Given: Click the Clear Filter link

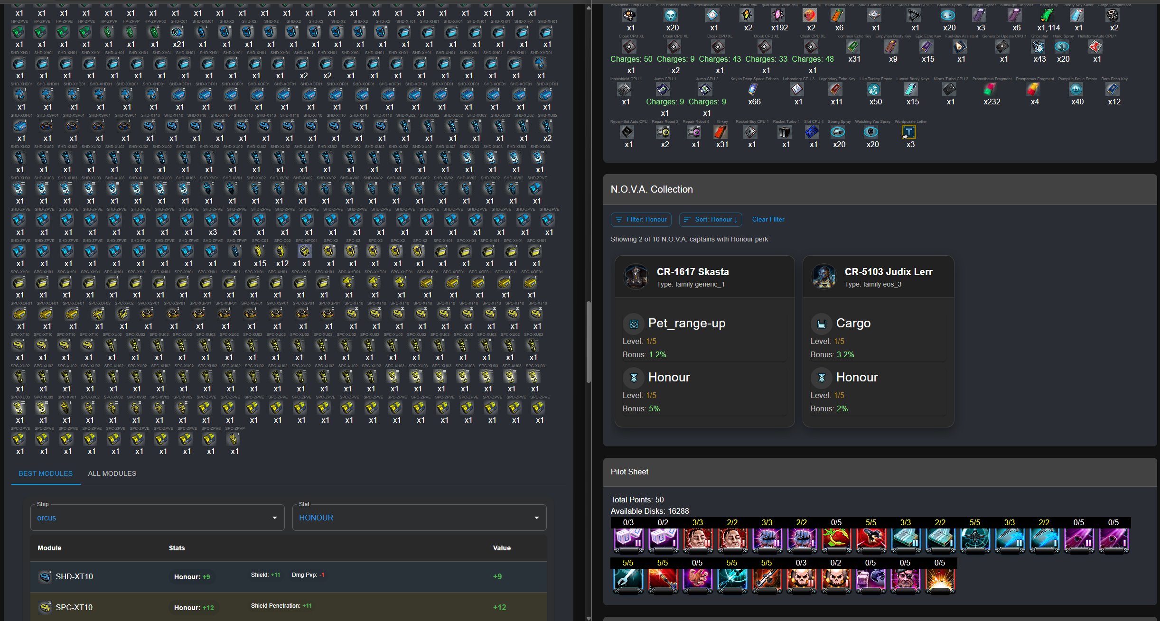Looking at the screenshot, I should point(768,219).
